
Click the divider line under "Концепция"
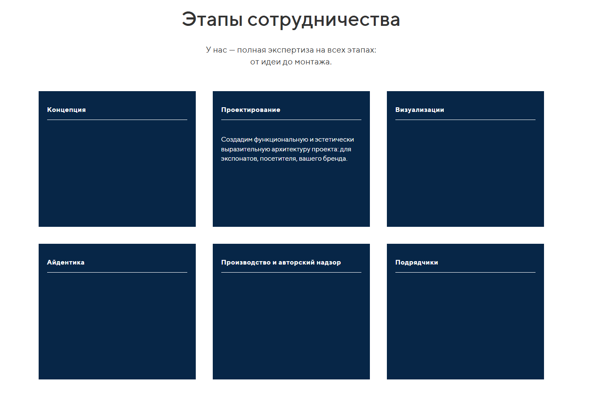117,120
